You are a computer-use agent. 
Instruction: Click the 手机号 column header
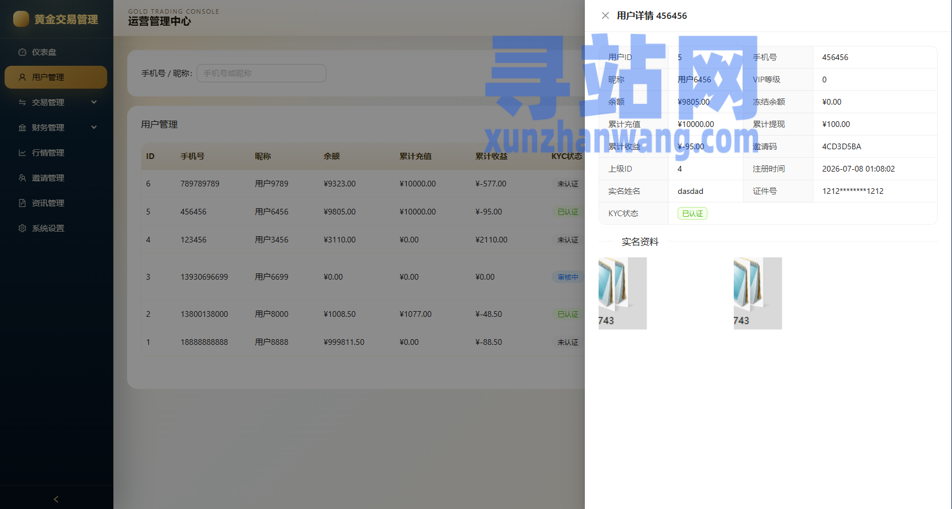[192, 156]
